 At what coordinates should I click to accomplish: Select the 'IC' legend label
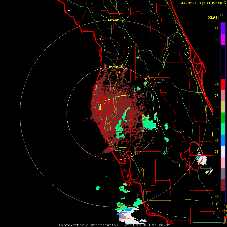(216, 163)
